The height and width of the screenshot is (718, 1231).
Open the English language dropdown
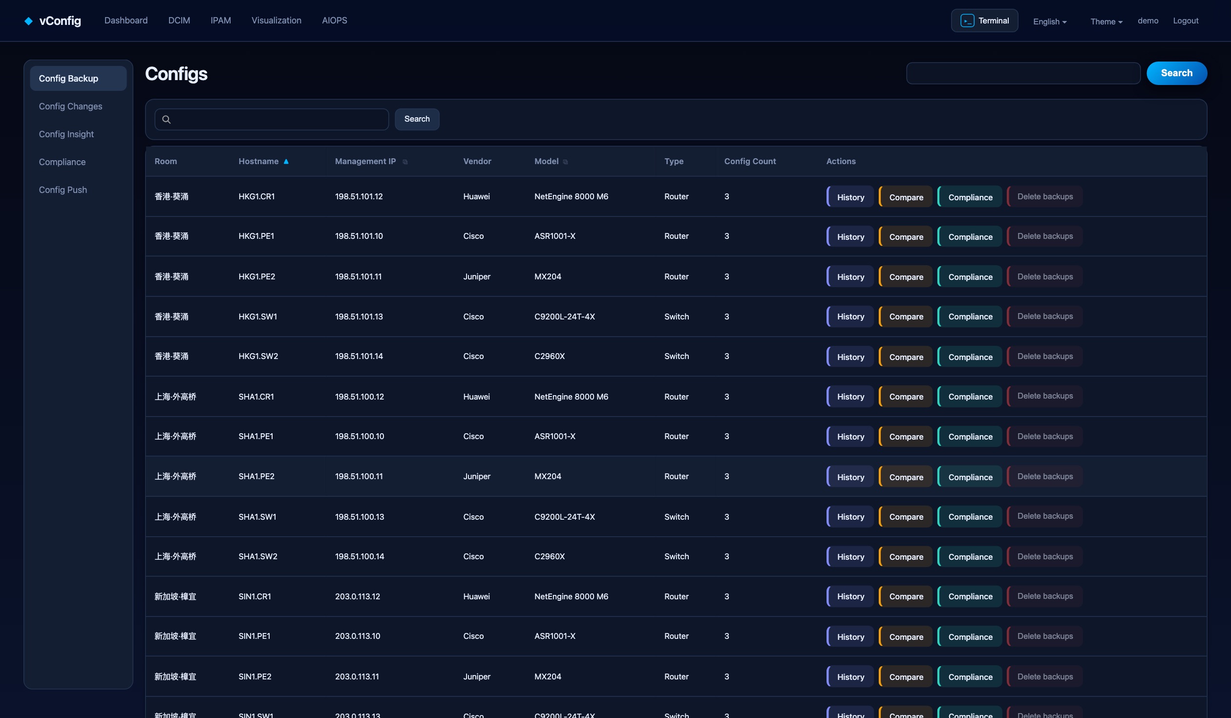(x=1050, y=21)
